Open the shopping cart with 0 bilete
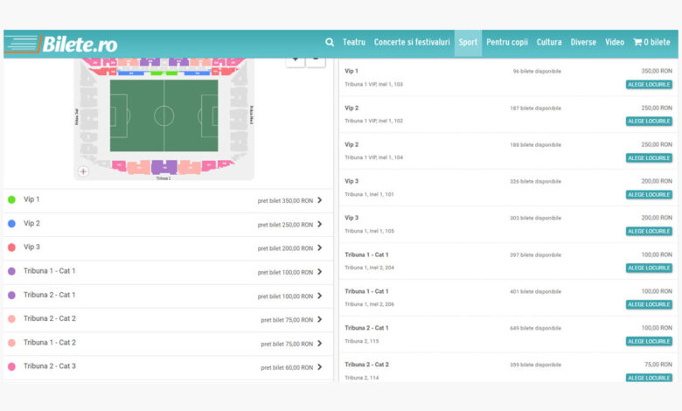Viewport: 682px width, 411px height. [x=651, y=42]
